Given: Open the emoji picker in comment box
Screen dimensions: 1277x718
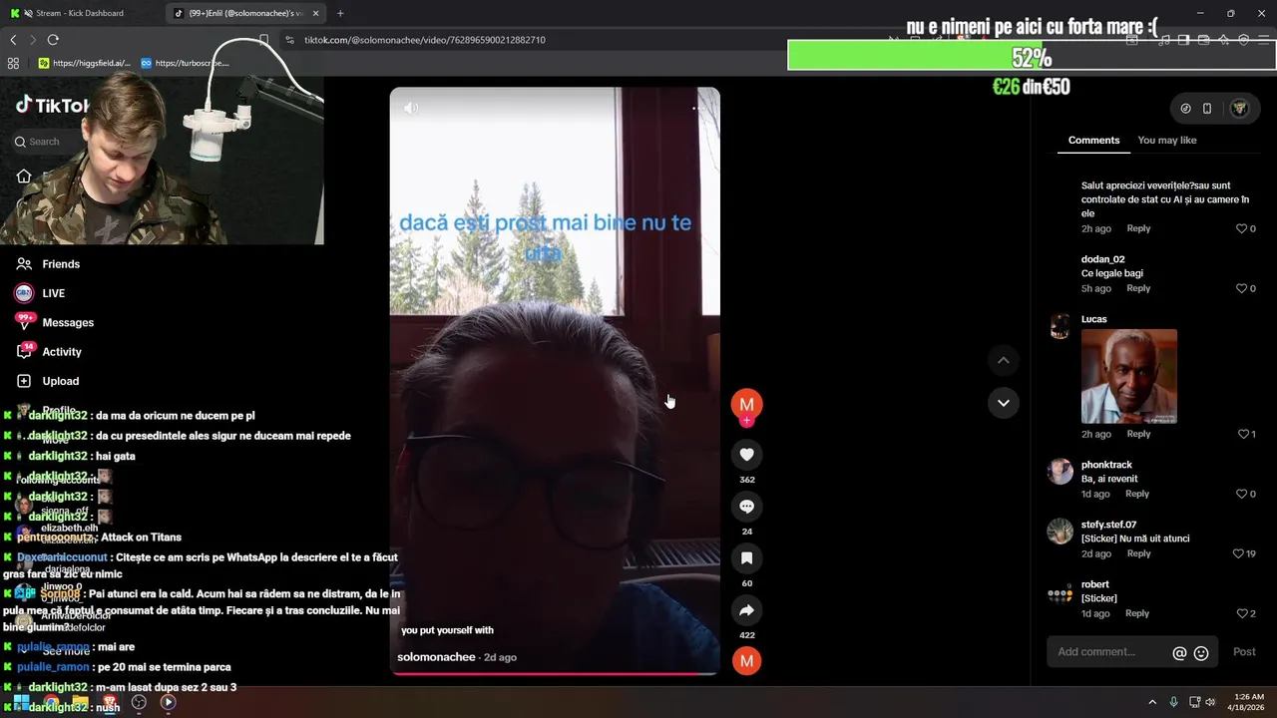Looking at the screenshot, I should (1201, 653).
